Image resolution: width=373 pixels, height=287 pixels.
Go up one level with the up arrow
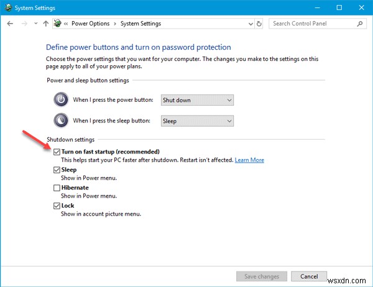click(45, 24)
